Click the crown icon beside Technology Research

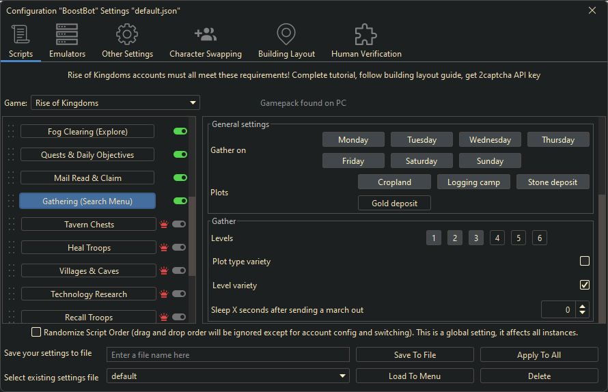click(164, 294)
